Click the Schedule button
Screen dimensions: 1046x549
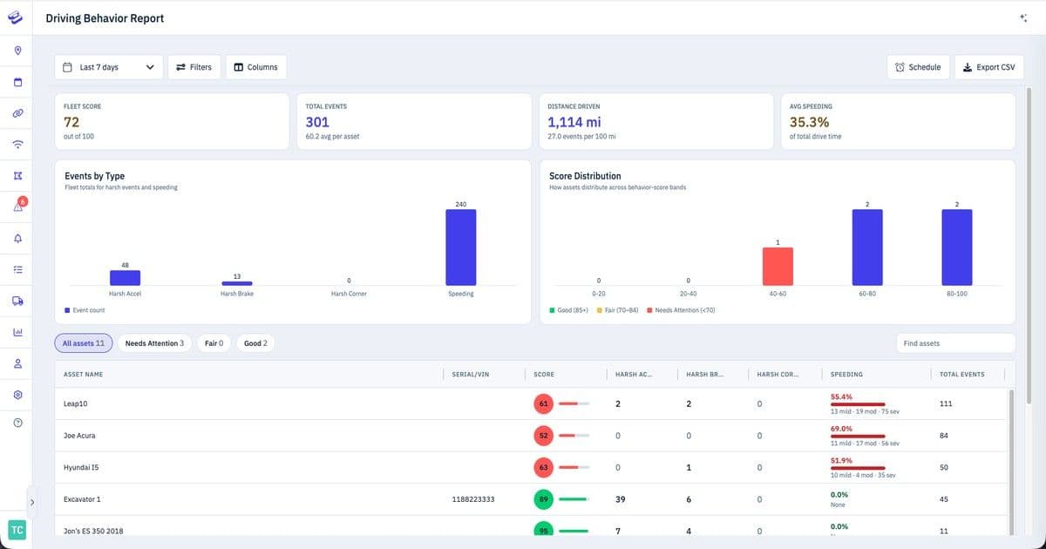918,67
